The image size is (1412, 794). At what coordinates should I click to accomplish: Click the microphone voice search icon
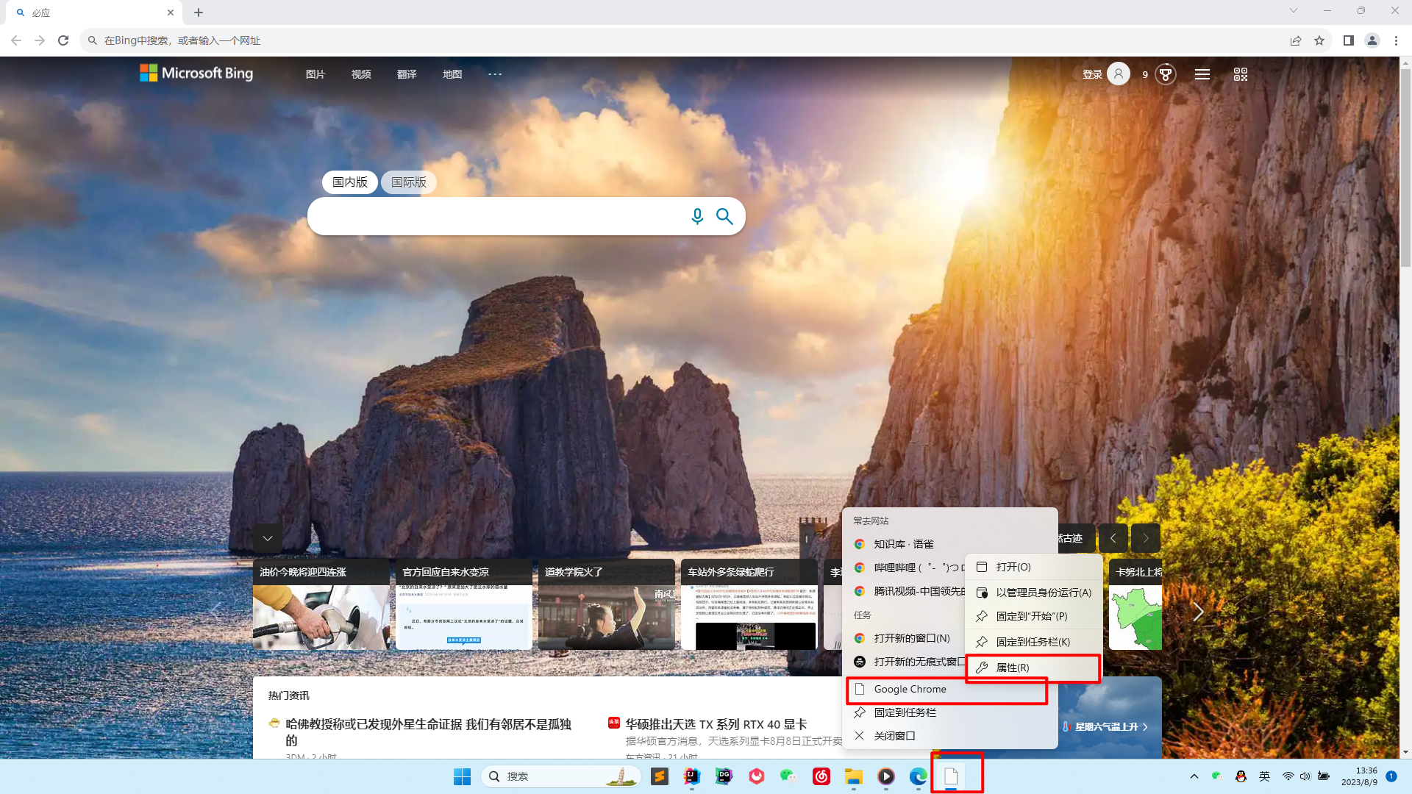[x=697, y=216]
